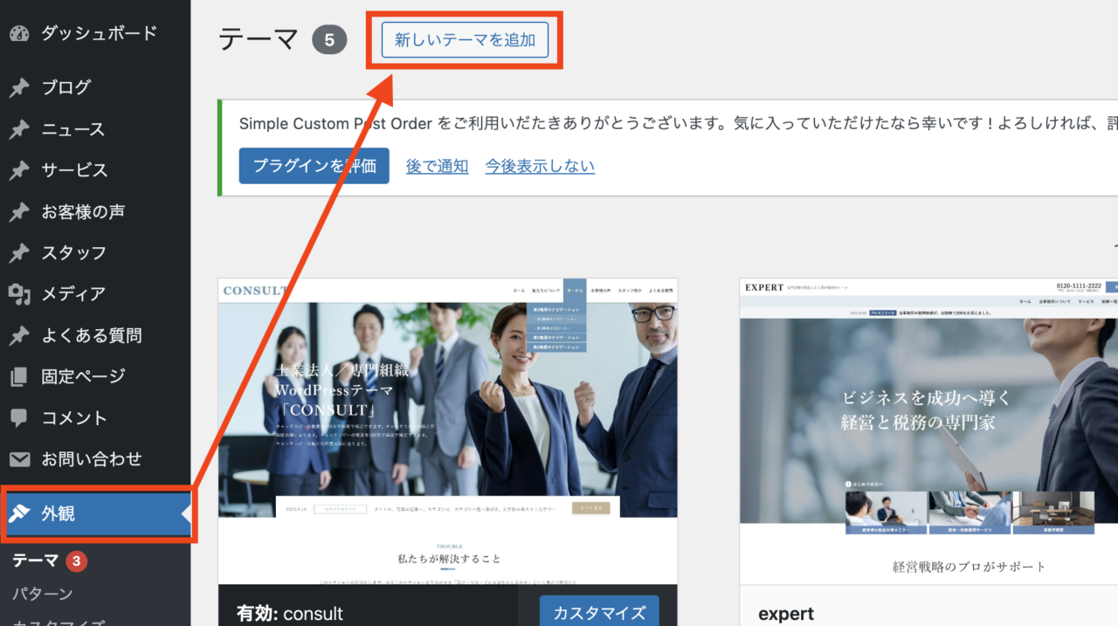Open the テーマ submenu item
This screenshot has height=626, width=1118.
pyautogui.click(x=35, y=561)
